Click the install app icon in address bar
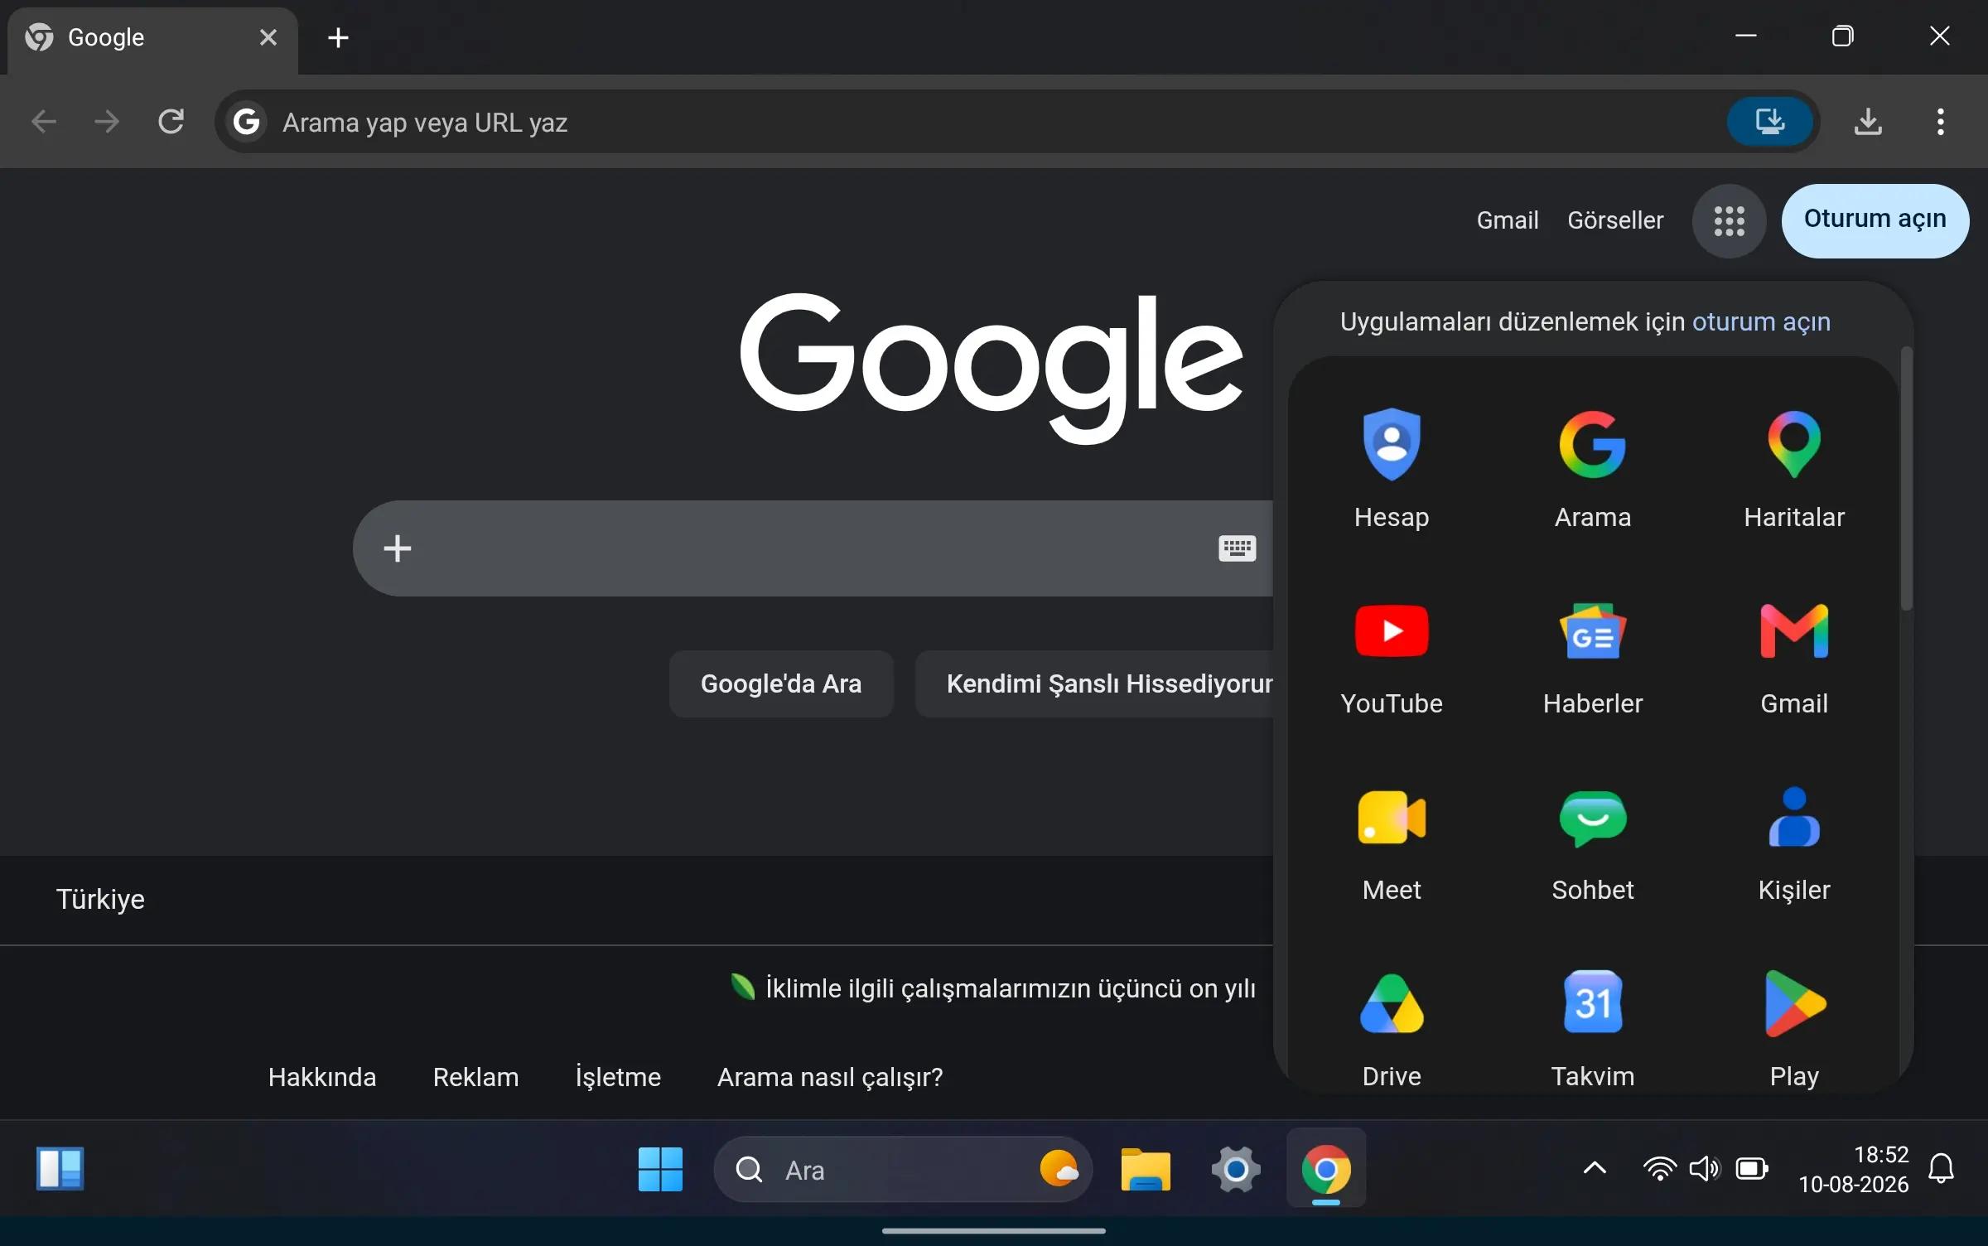The image size is (1988, 1246). coord(1769,122)
